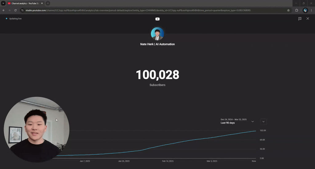Click the Feb 14, 2025 axis label

[x=168, y=161]
